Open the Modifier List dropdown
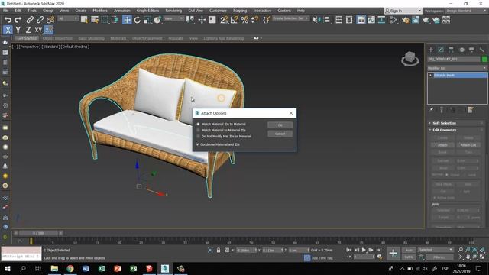This screenshot has height=275, width=489. coord(457,68)
